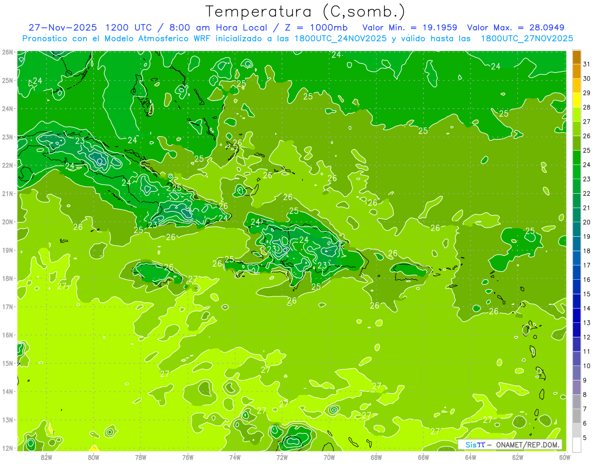The height and width of the screenshot is (464, 600).
Task: Click the 18N latitude axis label
Action: [x=7, y=278]
